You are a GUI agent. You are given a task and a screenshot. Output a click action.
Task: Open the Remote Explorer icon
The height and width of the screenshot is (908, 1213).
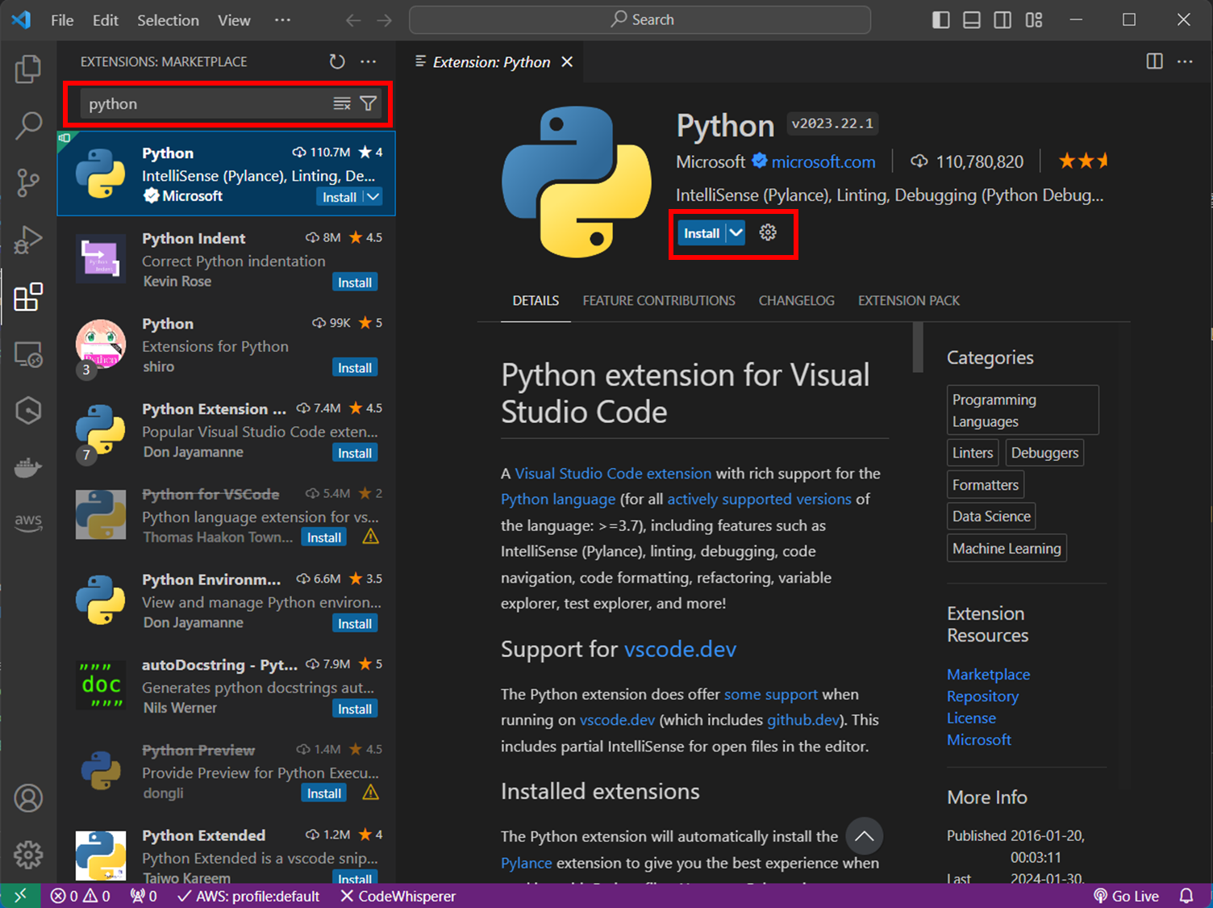click(x=28, y=354)
